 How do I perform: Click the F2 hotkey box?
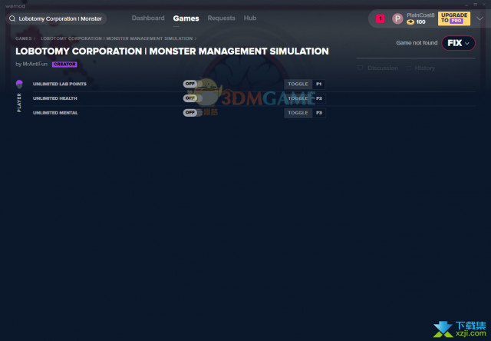pyautogui.click(x=319, y=98)
